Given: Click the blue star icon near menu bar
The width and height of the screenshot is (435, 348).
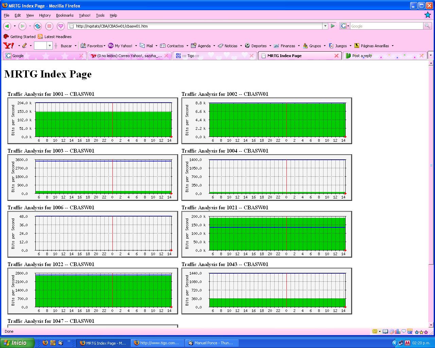Looking at the screenshot, I should [x=428, y=15].
